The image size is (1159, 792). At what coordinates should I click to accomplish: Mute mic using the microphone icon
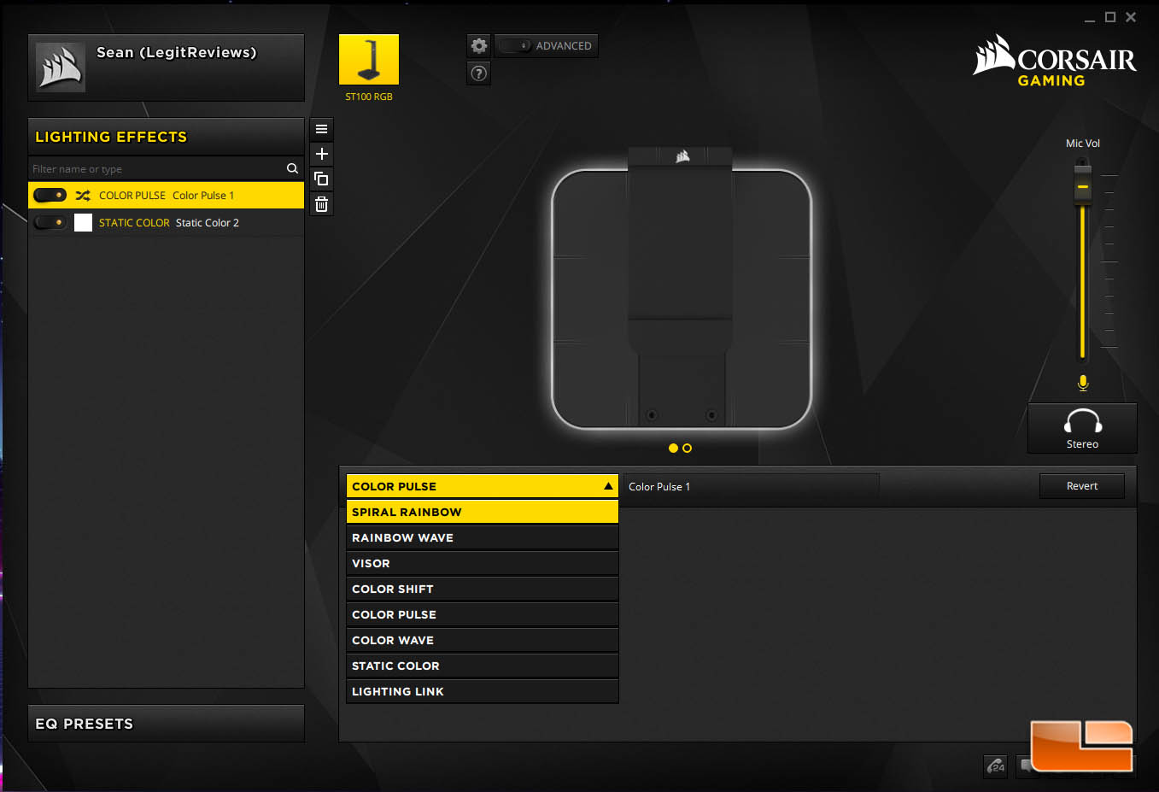1083,382
